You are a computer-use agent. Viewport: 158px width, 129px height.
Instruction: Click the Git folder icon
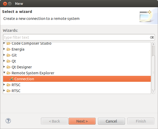pyautogui.click(x=9, y=55)
